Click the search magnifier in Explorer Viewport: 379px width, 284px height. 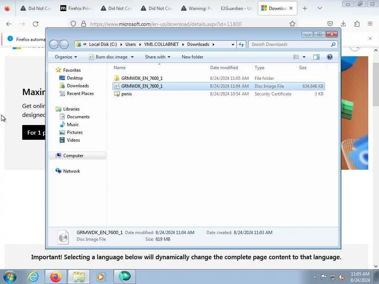tap(333, 44)
